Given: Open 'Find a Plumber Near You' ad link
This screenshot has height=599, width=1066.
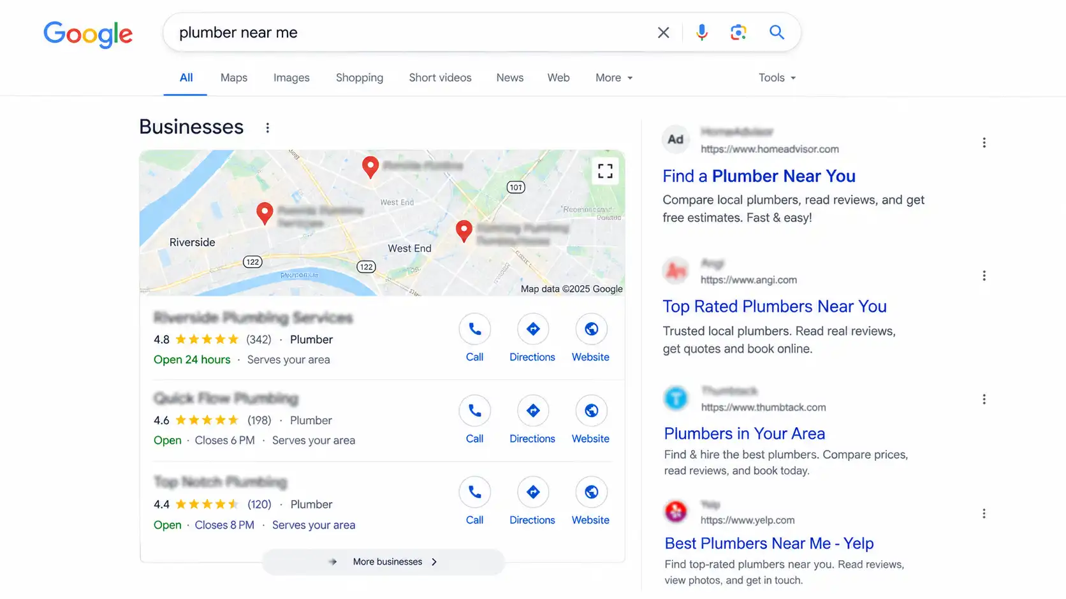Looking at the screenshot, I should click(759, 176).
